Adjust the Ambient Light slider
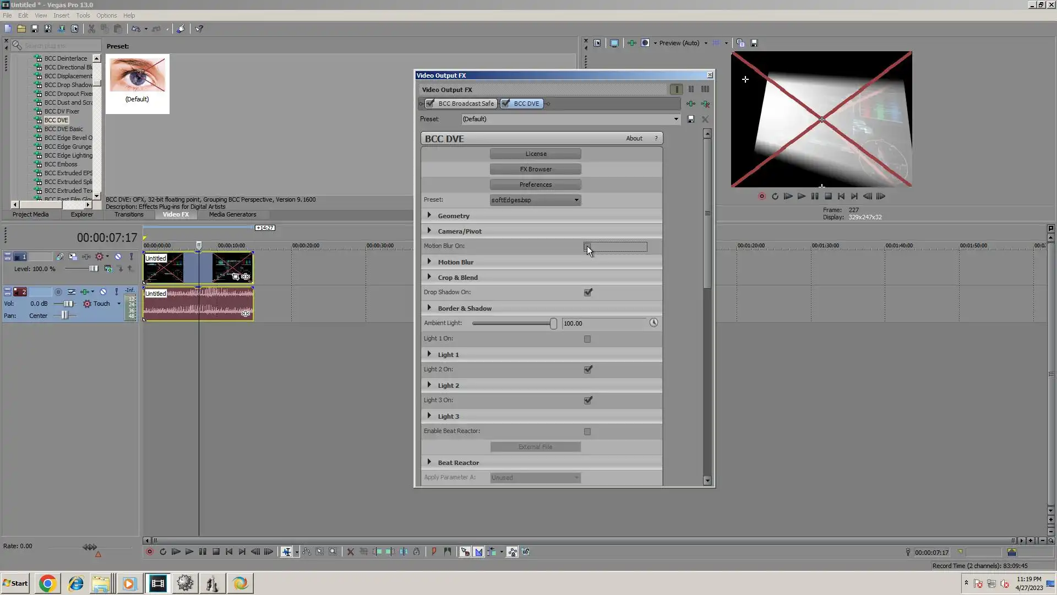This screenshot has height=595, width=1057. pyautogui.click(x=553, y=323)
